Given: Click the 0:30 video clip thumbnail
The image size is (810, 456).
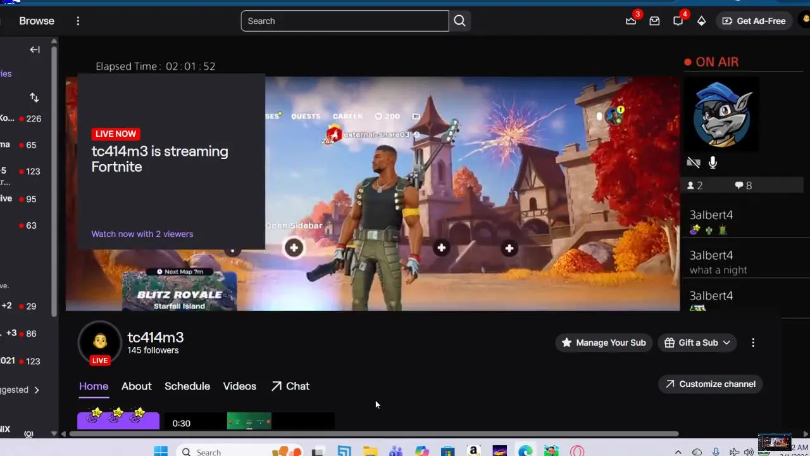Looking at the screenshot, I should point(249,421).
